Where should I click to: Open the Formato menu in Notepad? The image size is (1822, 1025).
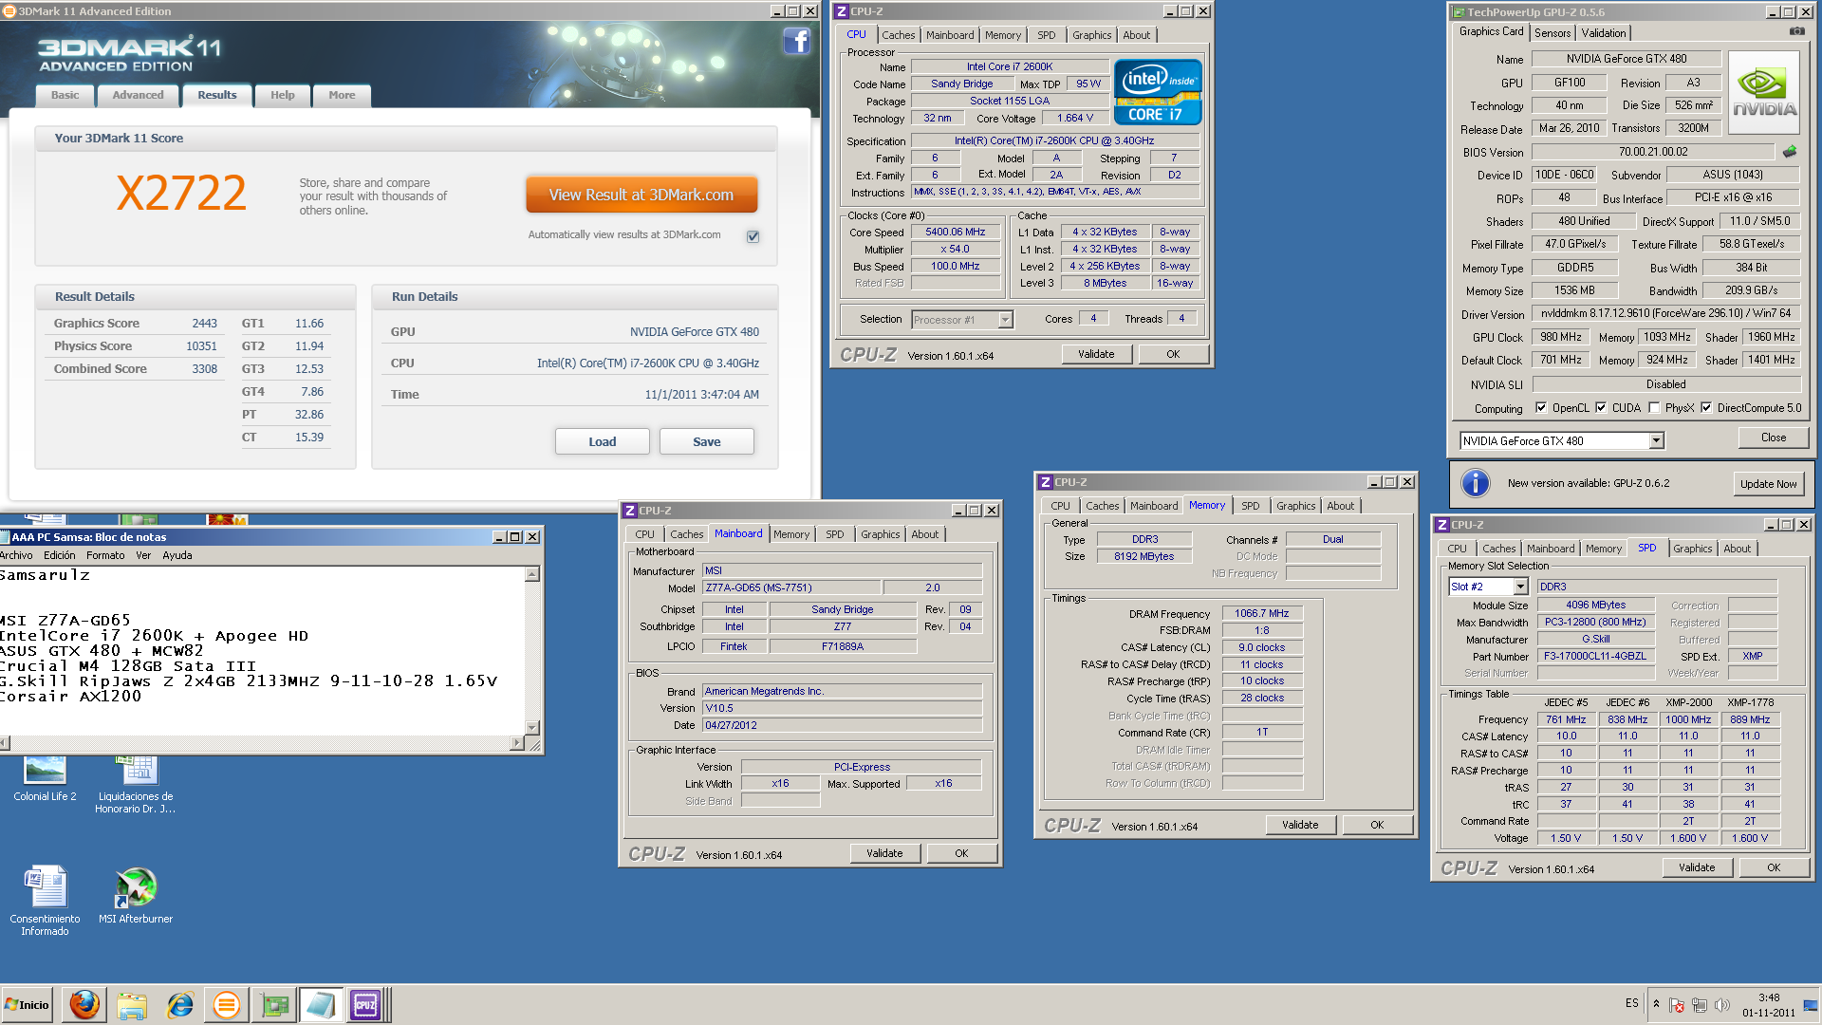(x=105, y=555)
